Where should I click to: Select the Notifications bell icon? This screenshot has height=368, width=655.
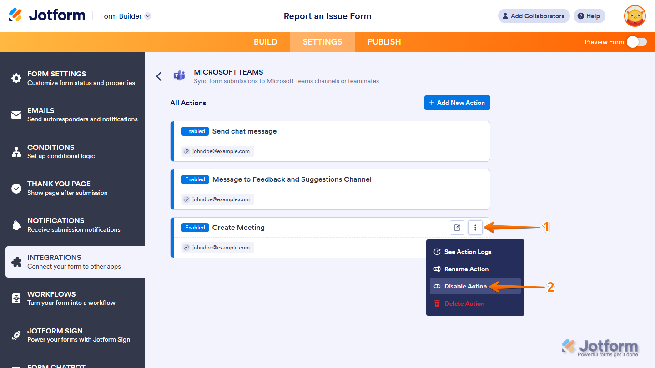[16, 224]
